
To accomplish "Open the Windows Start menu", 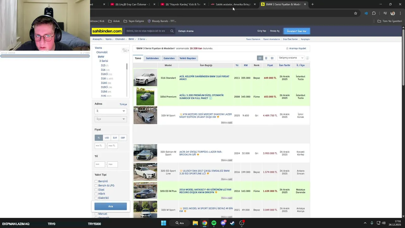I will (x=164, y=223).
